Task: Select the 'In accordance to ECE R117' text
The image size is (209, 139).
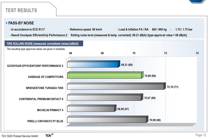Action: click(28, 29)
